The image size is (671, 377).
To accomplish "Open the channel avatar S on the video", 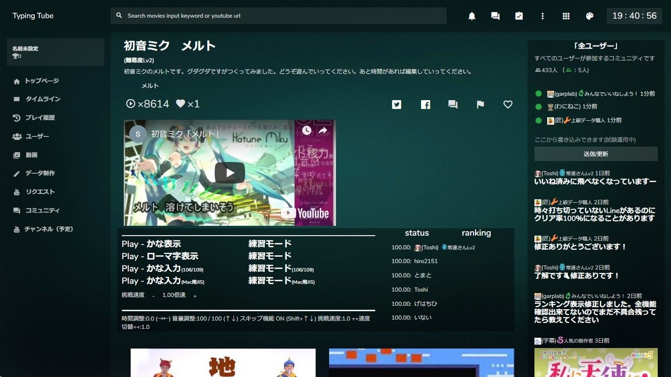I will [138, 134].
